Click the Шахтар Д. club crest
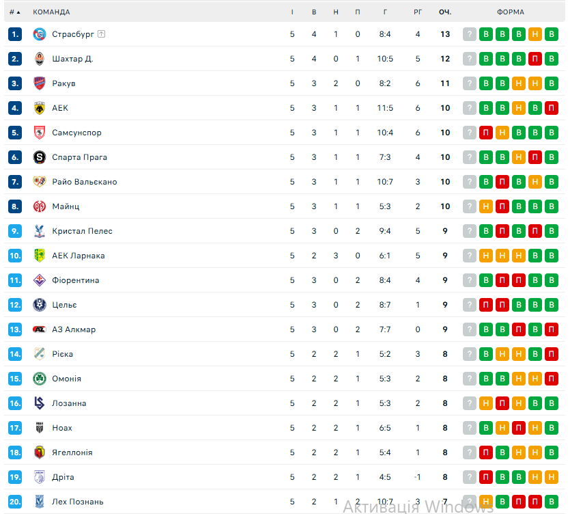This screenshot has width=570, height=514. click(40, 59)
